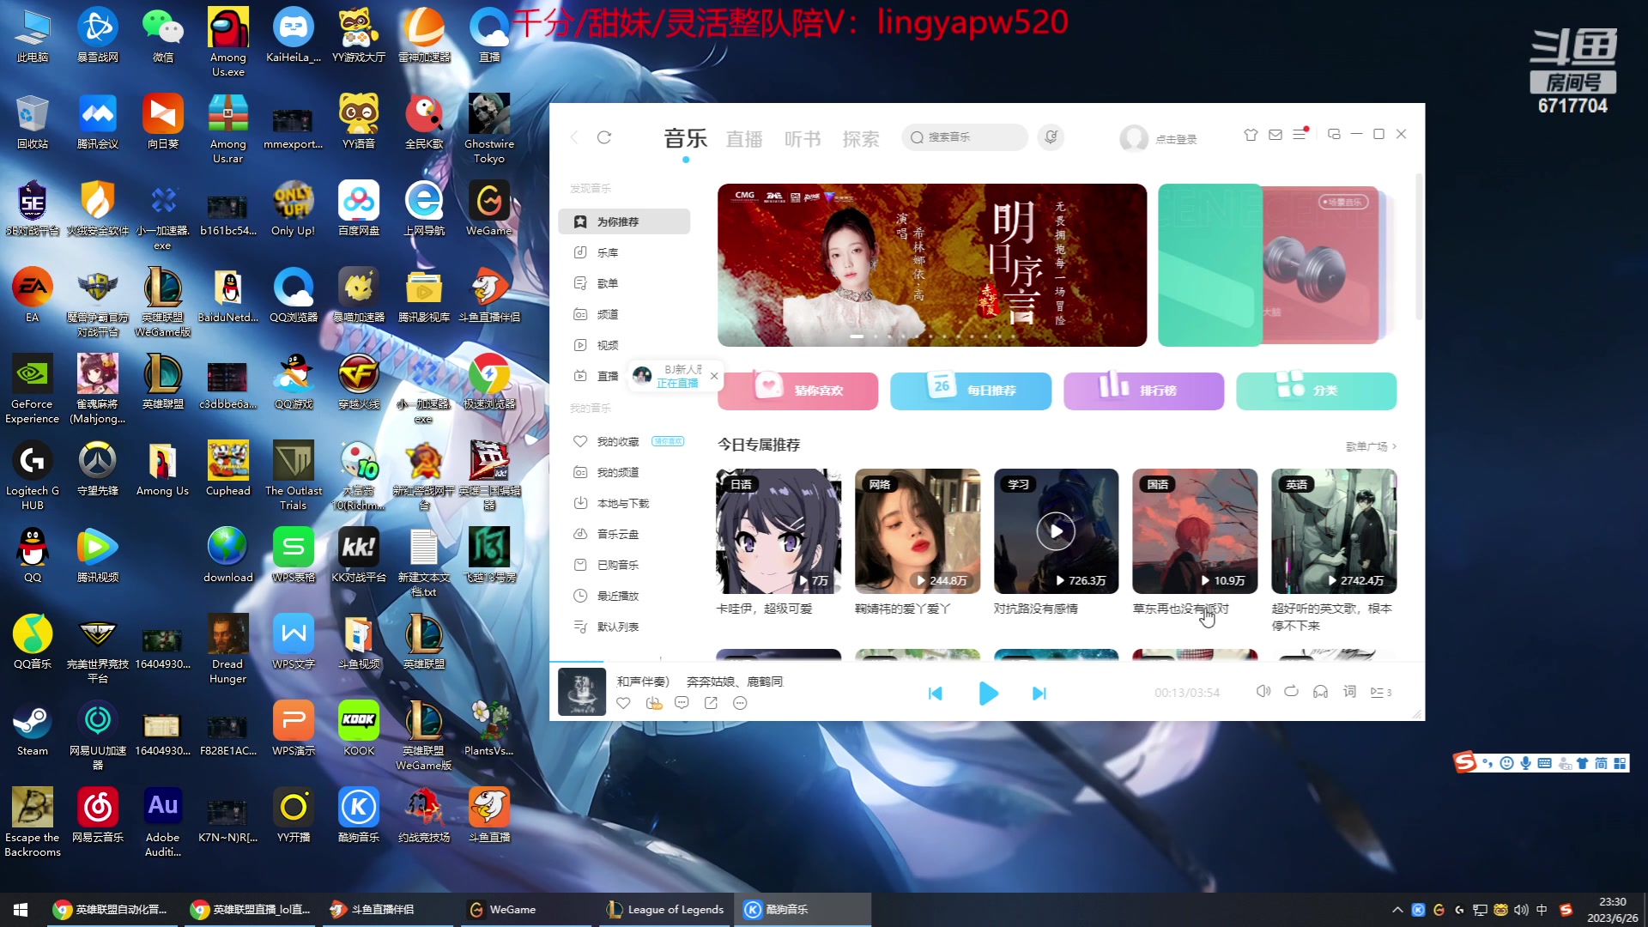The width and height of the screenshot is (1648, 927).
Task: Open sound effects headphone icon
Action: [x=1320, y=692]
